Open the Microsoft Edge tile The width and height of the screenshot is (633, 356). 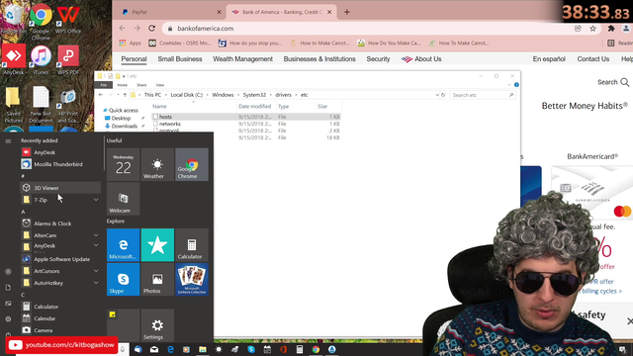click(x=123, y=244)
